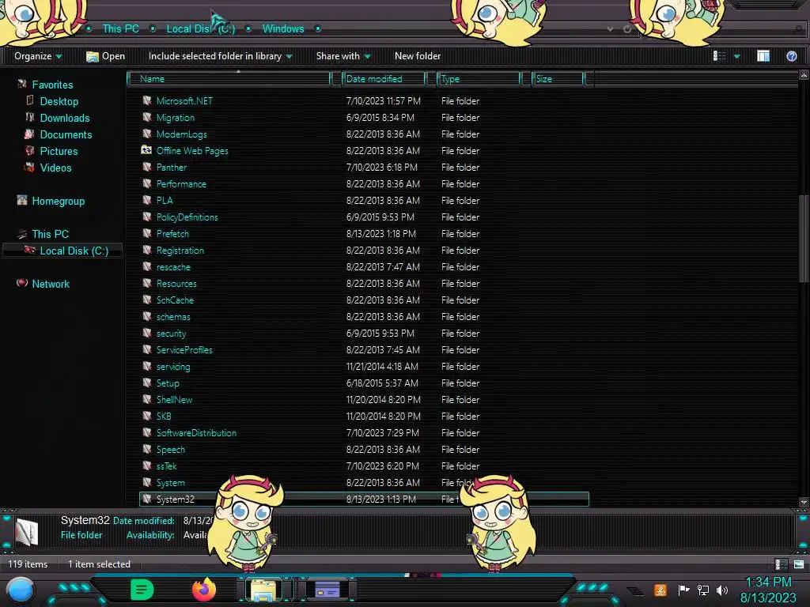Select the servicing folder name
The width and height of the screenshot is (810, 607).
(173, 367)
